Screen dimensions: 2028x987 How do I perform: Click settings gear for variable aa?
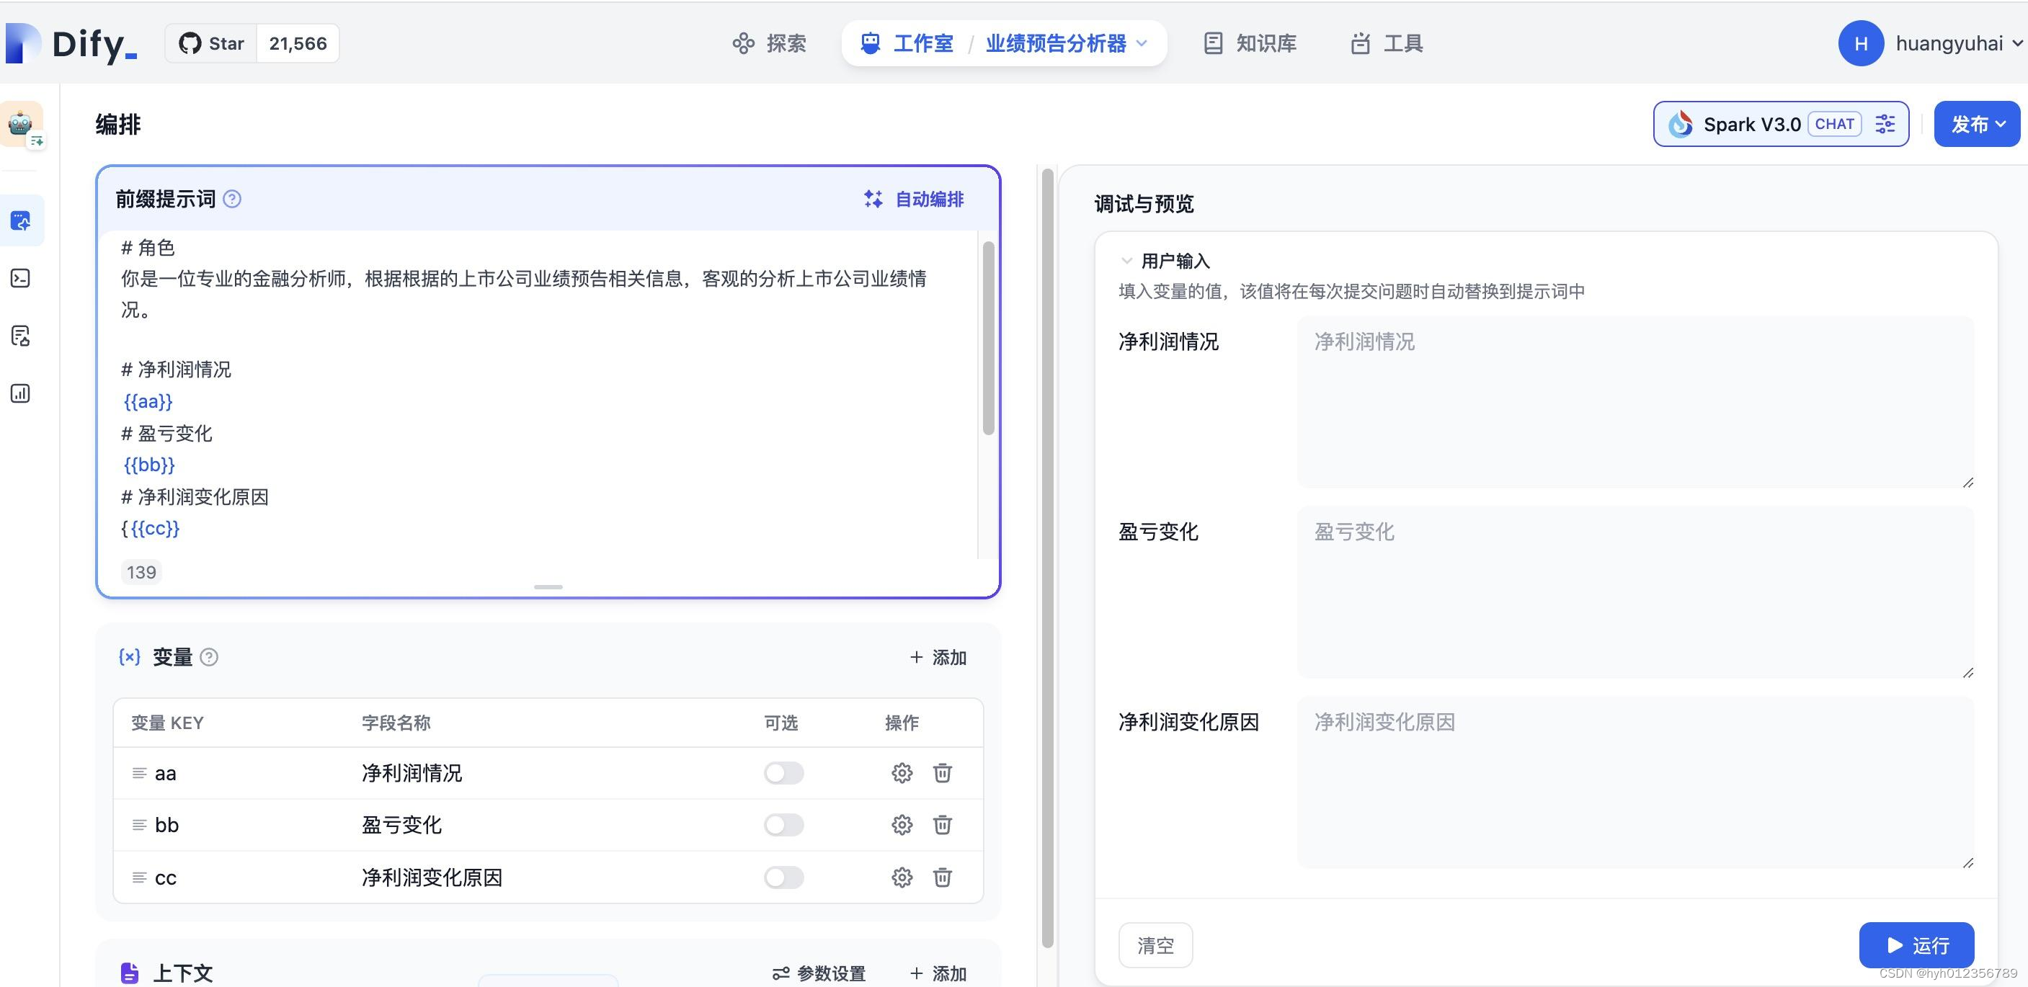pyautogui.click(x=902, y=773)
